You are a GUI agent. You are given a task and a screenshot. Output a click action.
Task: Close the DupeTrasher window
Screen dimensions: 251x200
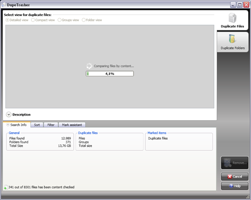point(246,5)
